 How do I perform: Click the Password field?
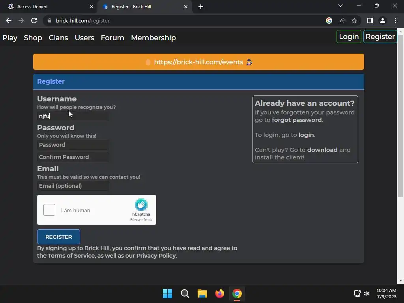(73, 145)
